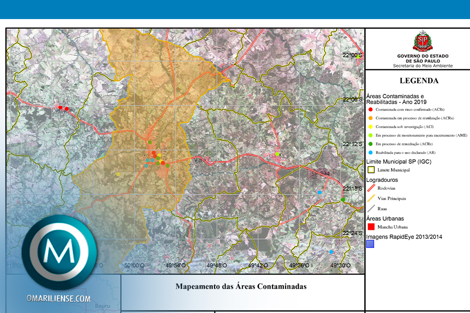Click the 22°12'S latitude label on map

352,144
